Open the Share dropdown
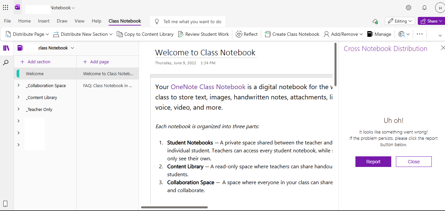 click(431, 21)
